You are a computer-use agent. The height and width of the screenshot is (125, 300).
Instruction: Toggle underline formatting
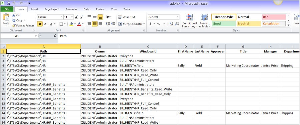pos(51,24)
